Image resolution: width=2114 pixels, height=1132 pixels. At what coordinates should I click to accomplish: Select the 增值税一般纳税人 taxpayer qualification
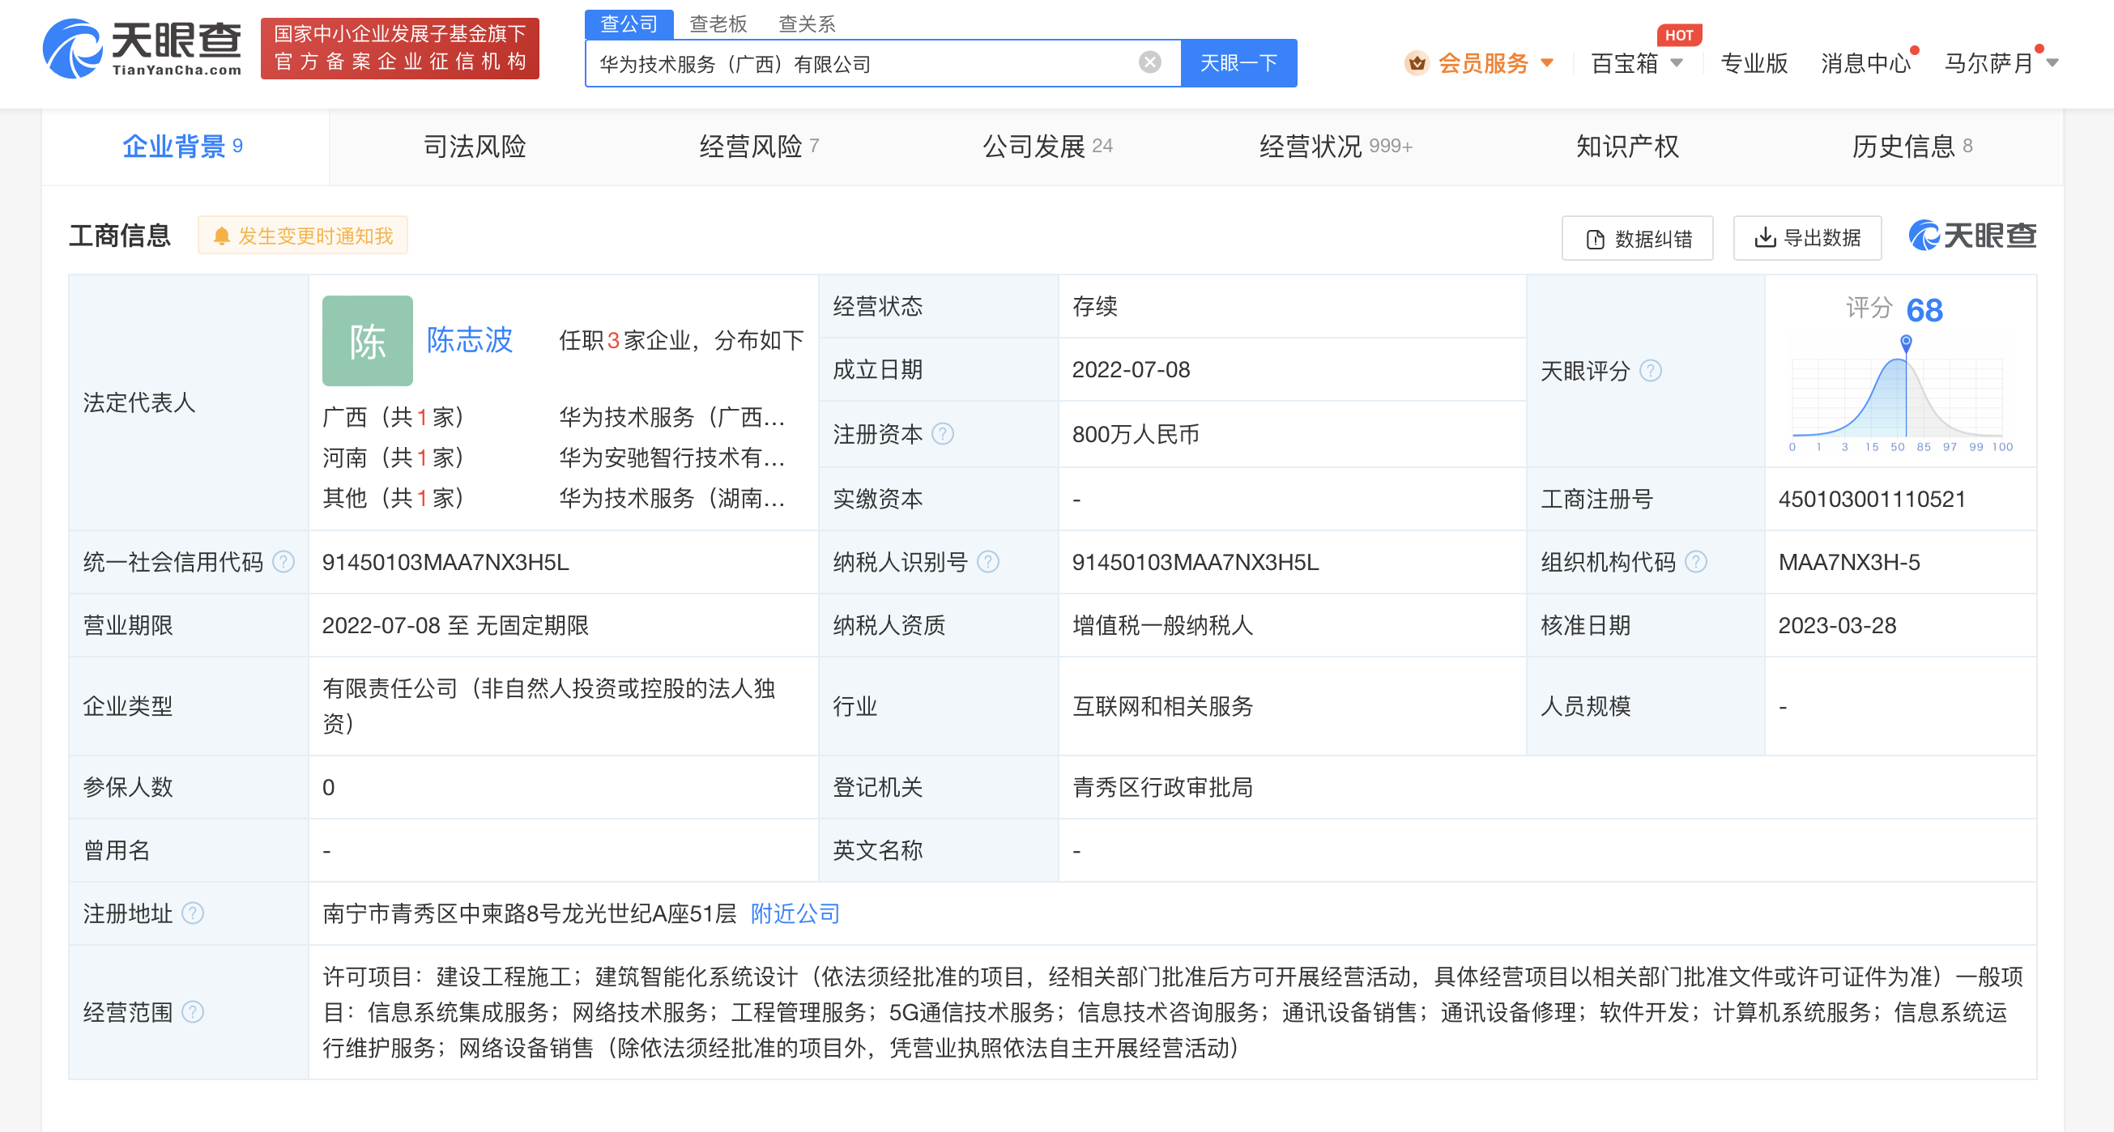coord(1163,625)
